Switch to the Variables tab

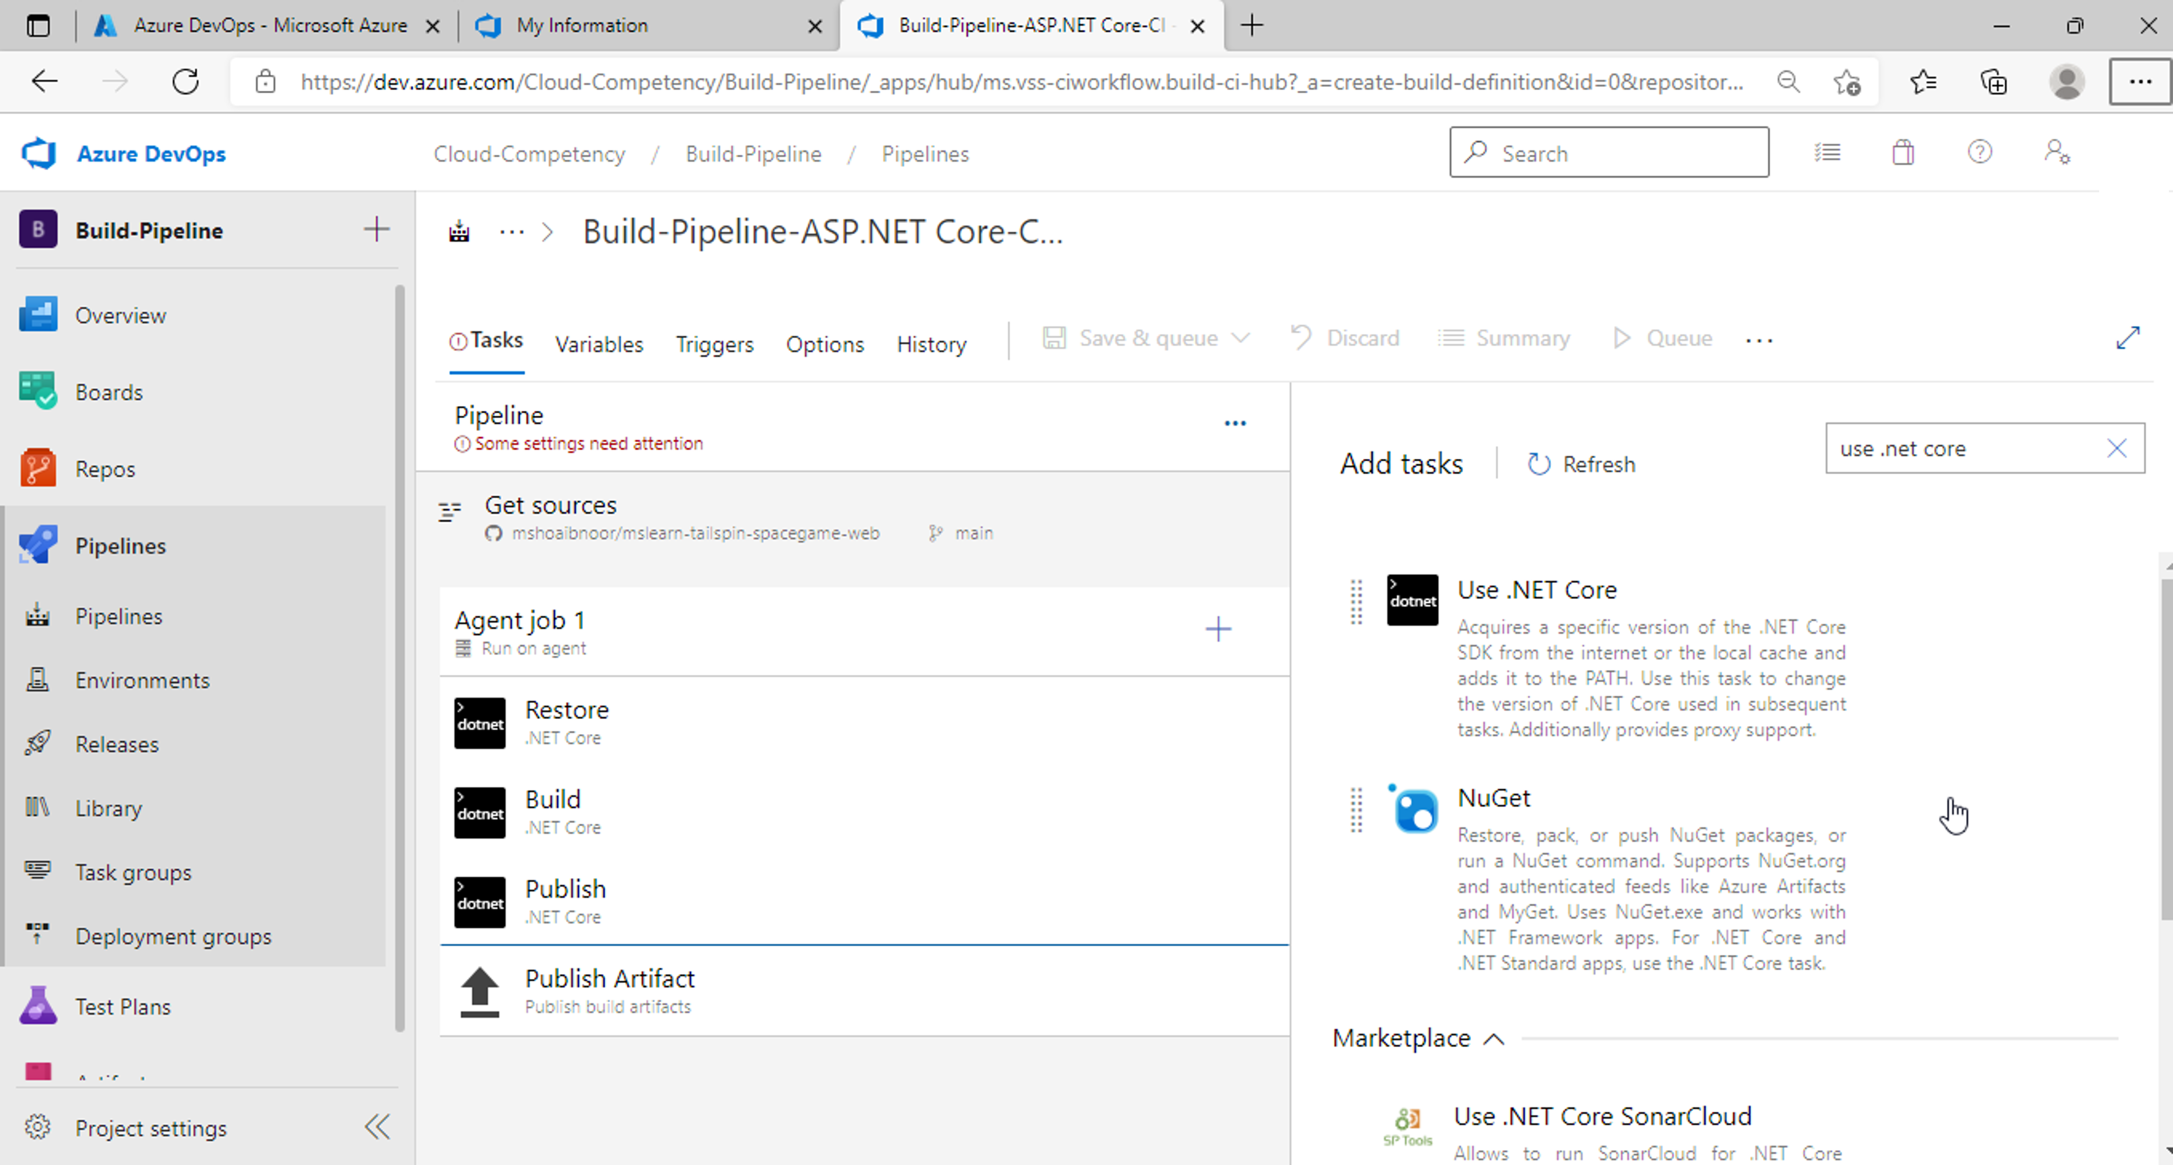[x=599, y=344]
